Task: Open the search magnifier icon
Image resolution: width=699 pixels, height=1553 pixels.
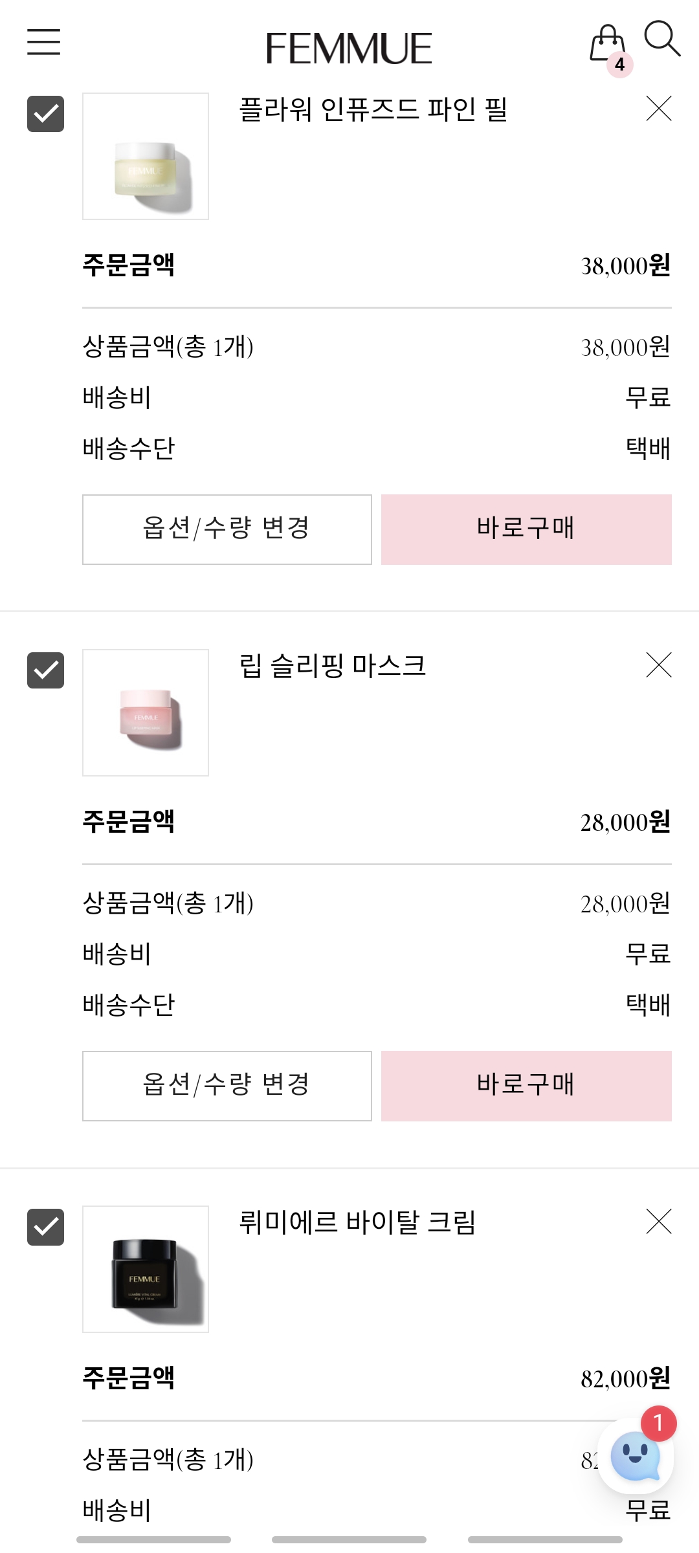Action: [662, 39]
